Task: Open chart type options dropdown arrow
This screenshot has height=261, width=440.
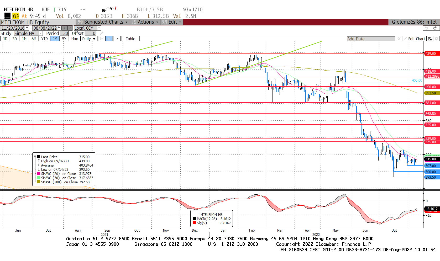Action: (x=117, y=39)
